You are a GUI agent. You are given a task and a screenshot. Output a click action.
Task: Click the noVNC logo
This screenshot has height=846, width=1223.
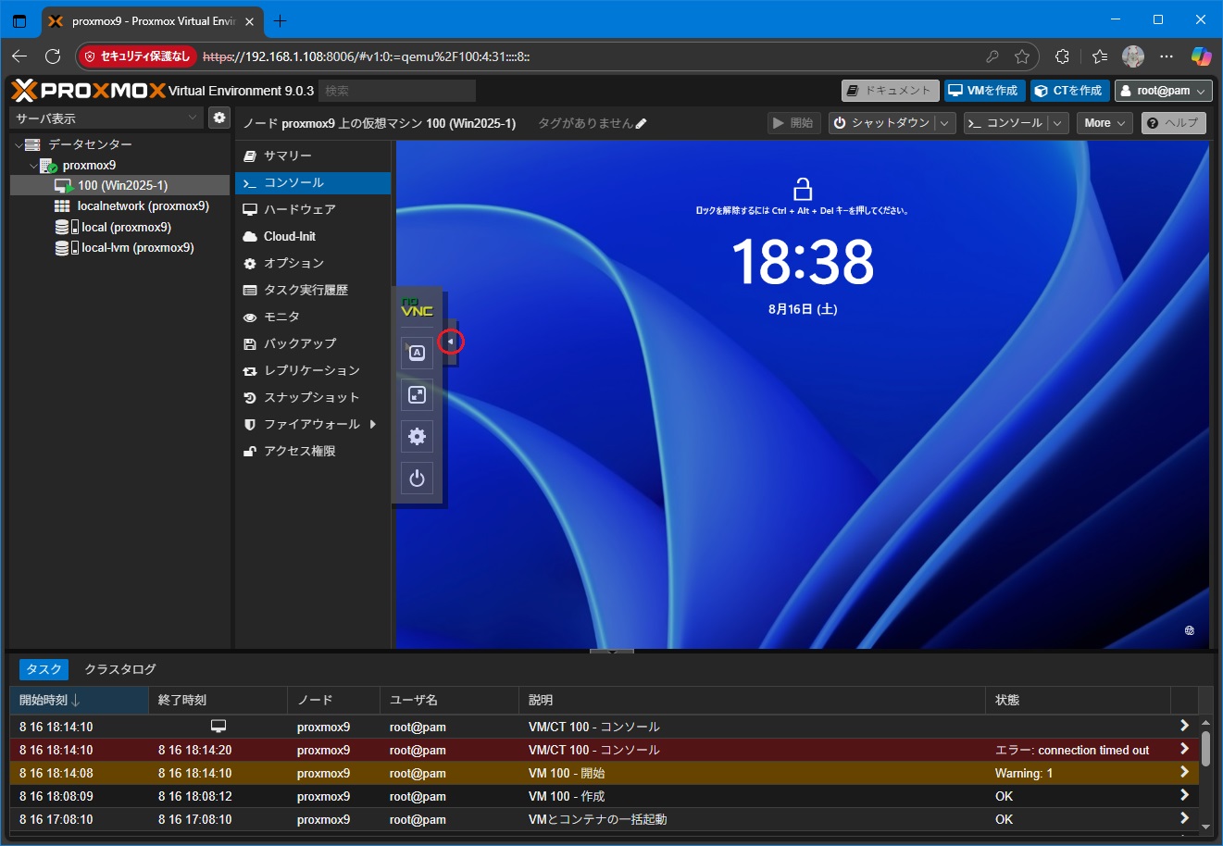pos(417,307)
